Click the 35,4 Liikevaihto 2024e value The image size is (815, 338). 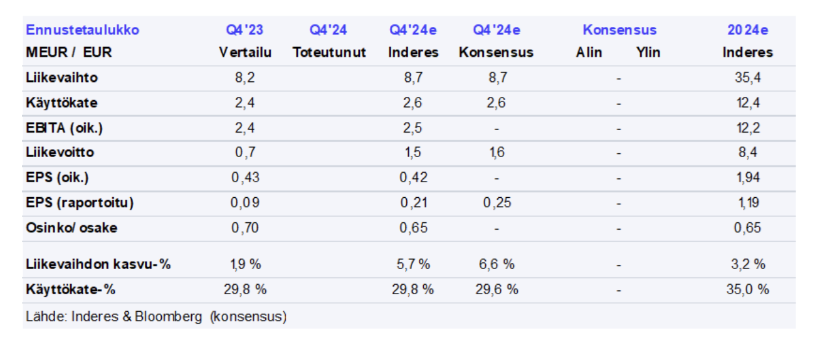[749, 78]
